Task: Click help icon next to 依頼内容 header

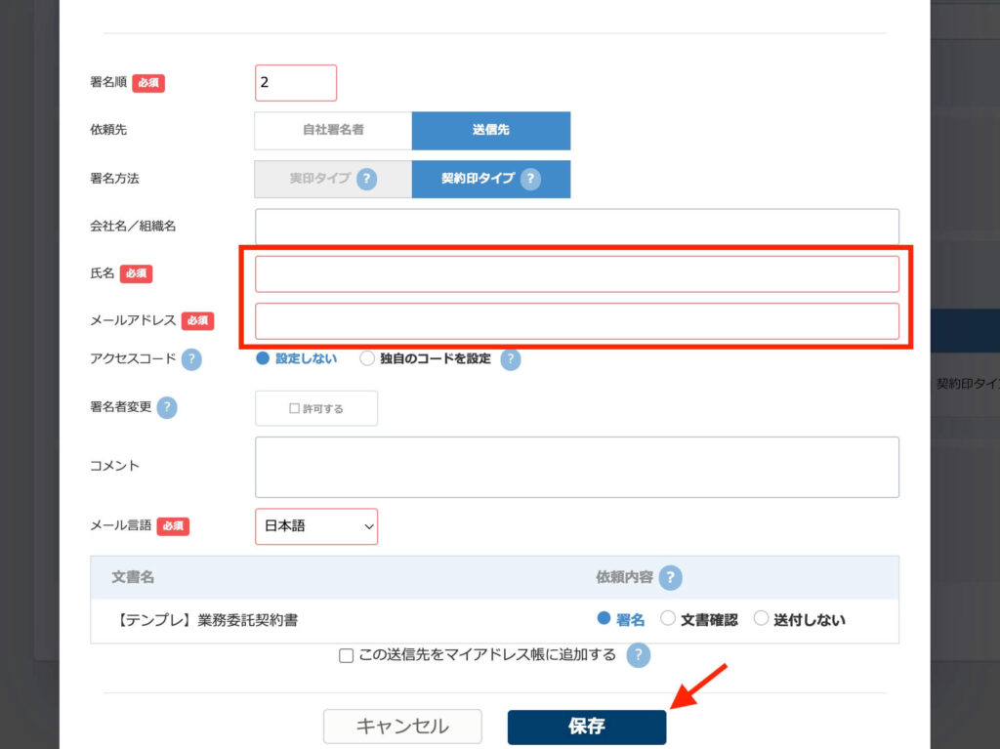Action: click(x=670, y=577)
